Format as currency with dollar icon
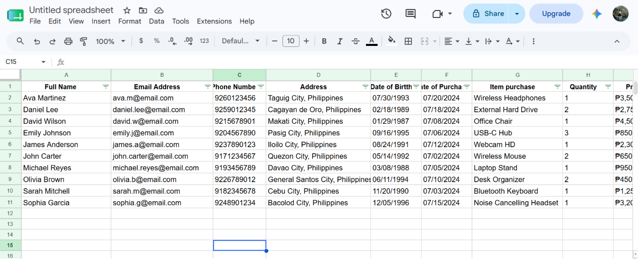The height and width of the screenshot is (259, 638). [x=141, y=41]
